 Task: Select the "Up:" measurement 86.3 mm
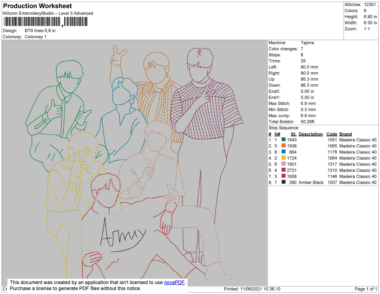point(310,79)
